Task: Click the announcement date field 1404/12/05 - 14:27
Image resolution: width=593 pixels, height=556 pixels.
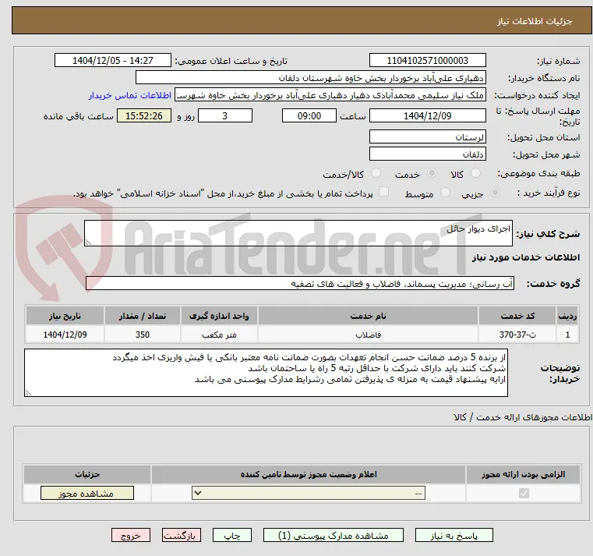Action: point(113,61)
